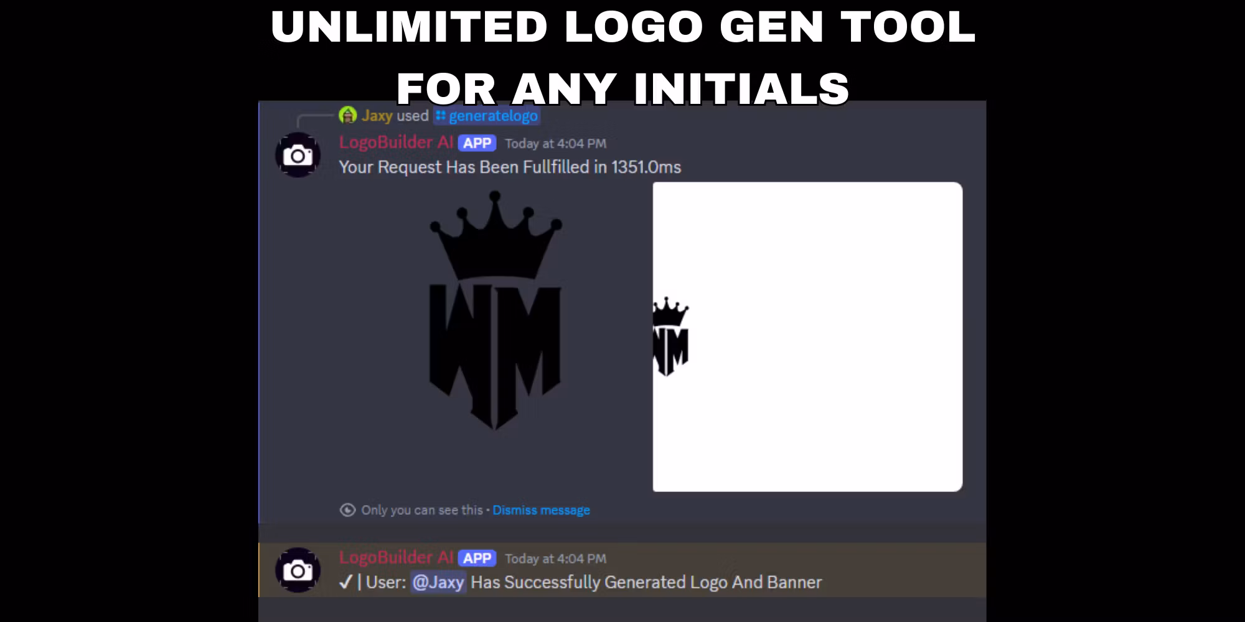Open second LogoBuilder AI camera avatar
This screenshot has width=1245, height=622.
(298, 570)
